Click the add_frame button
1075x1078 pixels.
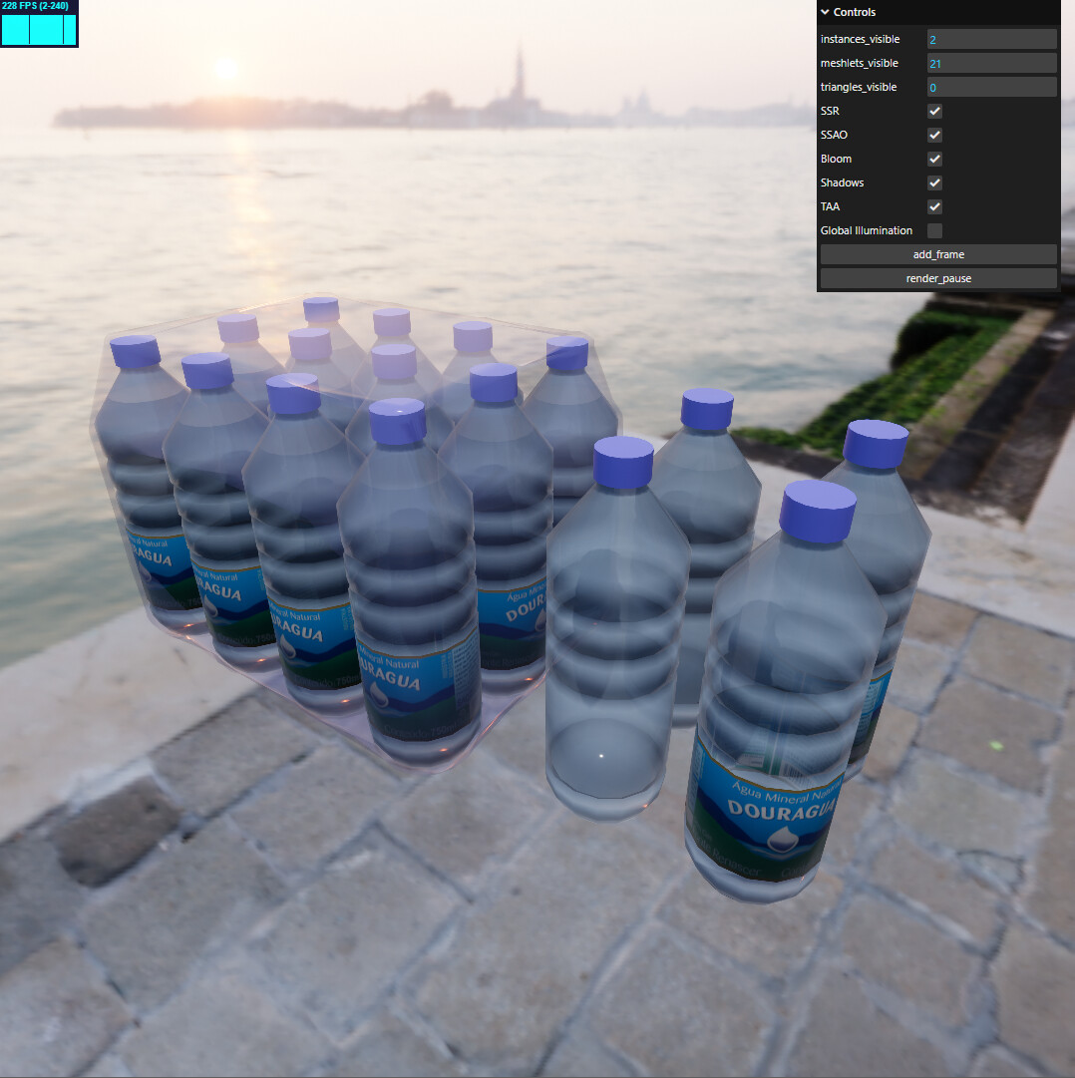click(938, 254)
